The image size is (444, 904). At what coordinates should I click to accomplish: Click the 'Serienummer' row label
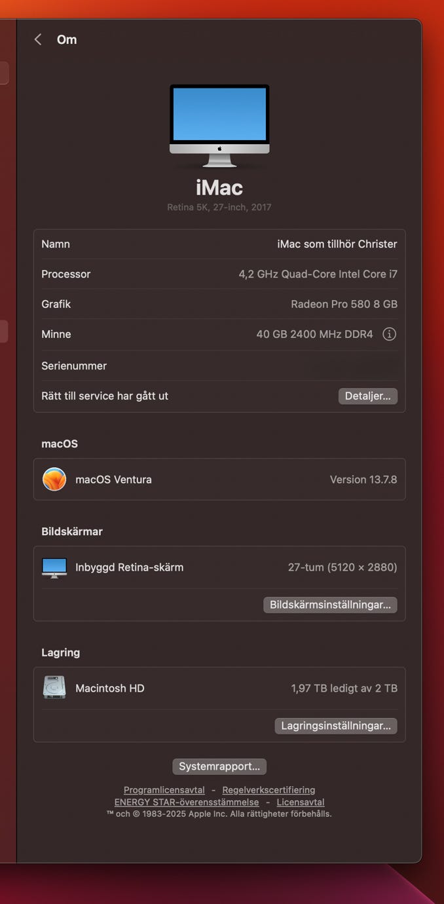pos(74,366)
